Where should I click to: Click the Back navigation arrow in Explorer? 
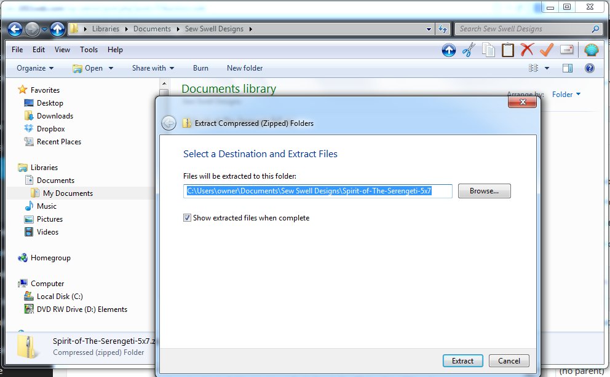pos(15,29)
